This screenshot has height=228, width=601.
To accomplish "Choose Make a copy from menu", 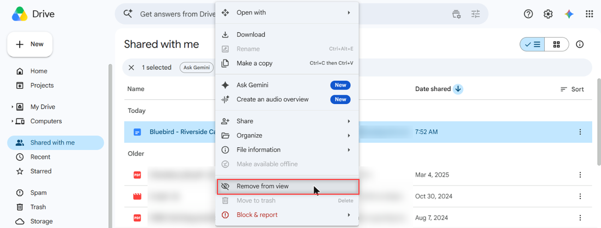I will (x=287, y=63).
